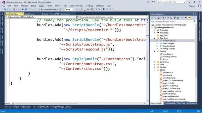Open the FILE menu
The width and height of the screenshot is (202, 113).
3,6
